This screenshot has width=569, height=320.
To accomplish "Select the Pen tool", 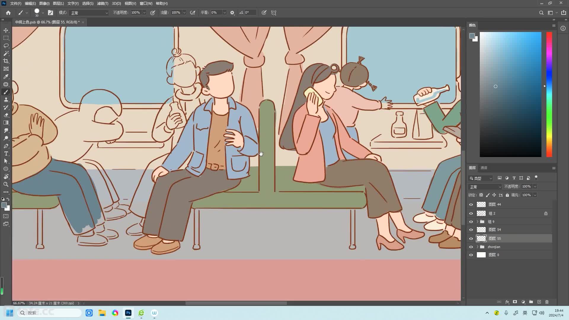I will click(x=6, y=146).
